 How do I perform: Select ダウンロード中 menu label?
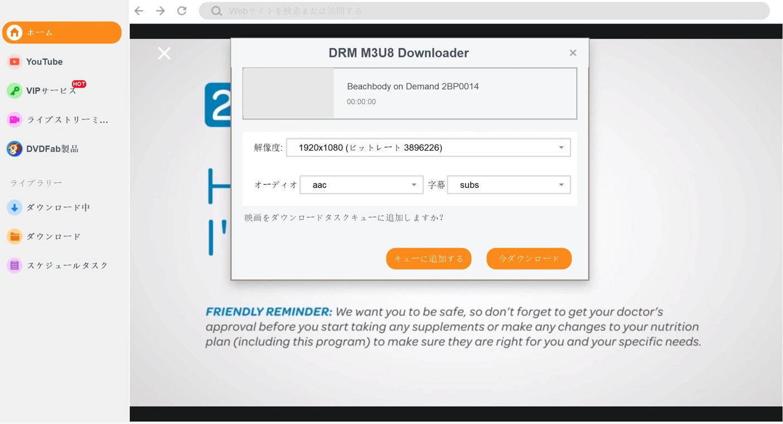58,207
